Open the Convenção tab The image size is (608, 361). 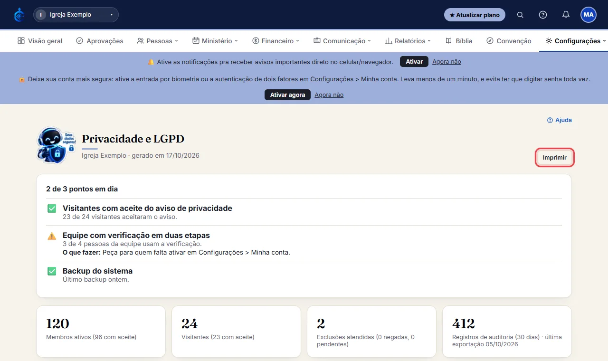coord(509,41)
